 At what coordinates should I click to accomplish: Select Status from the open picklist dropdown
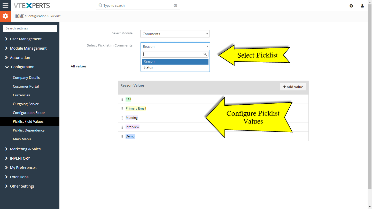[148, 67]
